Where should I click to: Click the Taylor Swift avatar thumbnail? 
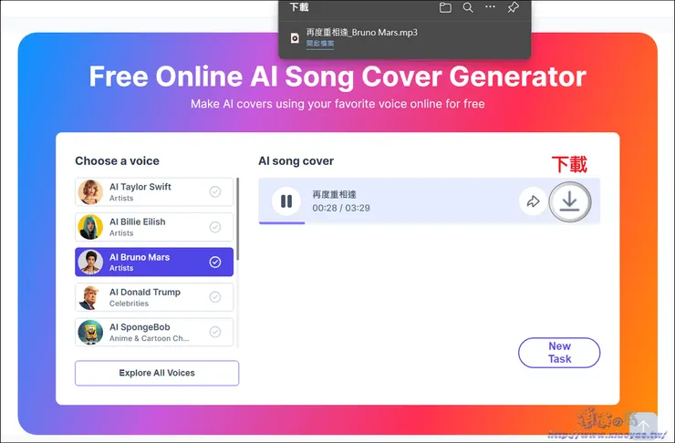[x=90, y=191]
